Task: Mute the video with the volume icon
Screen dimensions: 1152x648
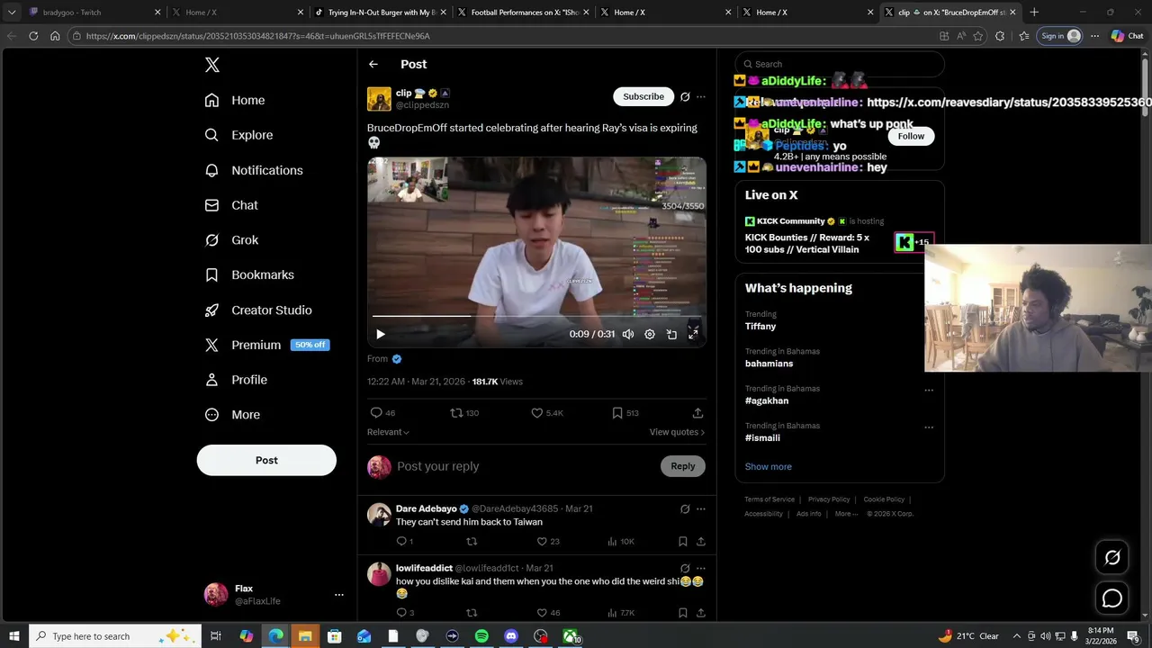Action: click(628, 334)
